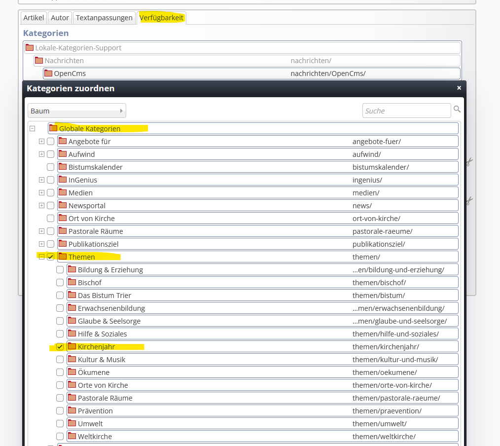Click the Globale Kategorien folder icon
This screenshot has width=500, height=446.
[x=53, y=128]
